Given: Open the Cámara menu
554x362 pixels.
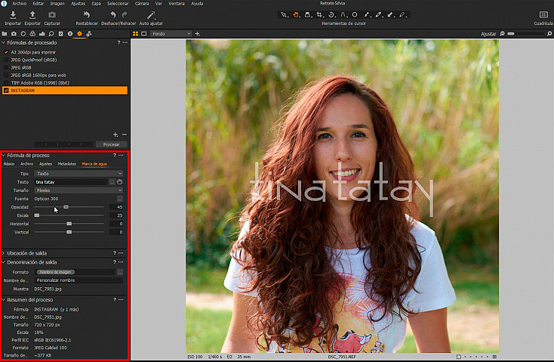Looking at the screenshot, I should tap(142, 4).
